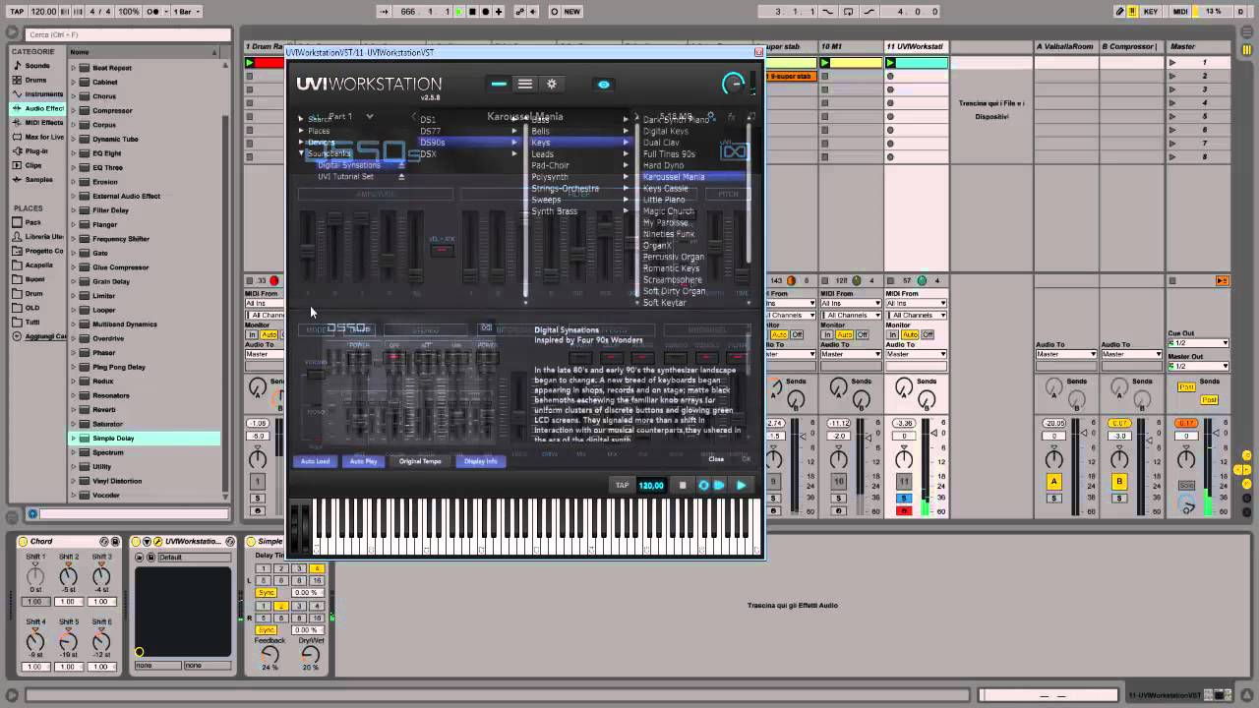
Task: Toggle the Display Info button
Action: point(481,461)
